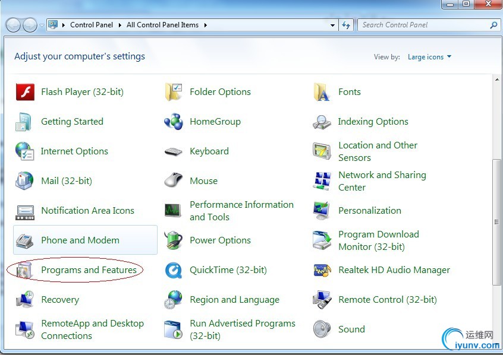Open the Mouse icon
Image resolution: width=503 pixels, height=355 pixels.
[x=174, y=181]
